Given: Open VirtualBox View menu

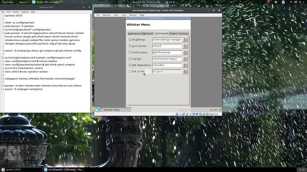Looking at the screenshot, I should coord(116,15).
